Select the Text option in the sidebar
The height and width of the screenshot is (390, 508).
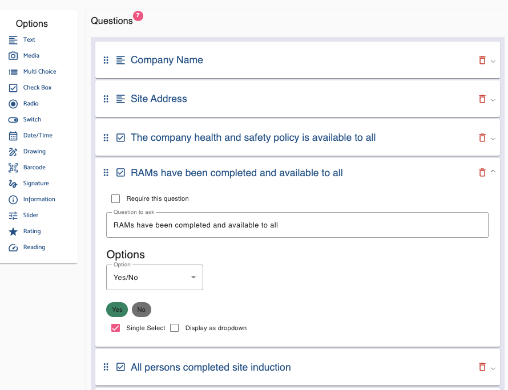click(x=29, y=39)
